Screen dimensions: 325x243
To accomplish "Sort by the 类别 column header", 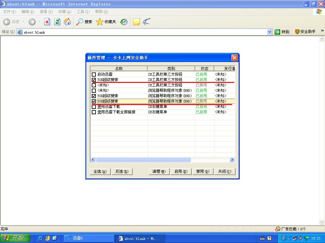I will [x=171, y=68].
